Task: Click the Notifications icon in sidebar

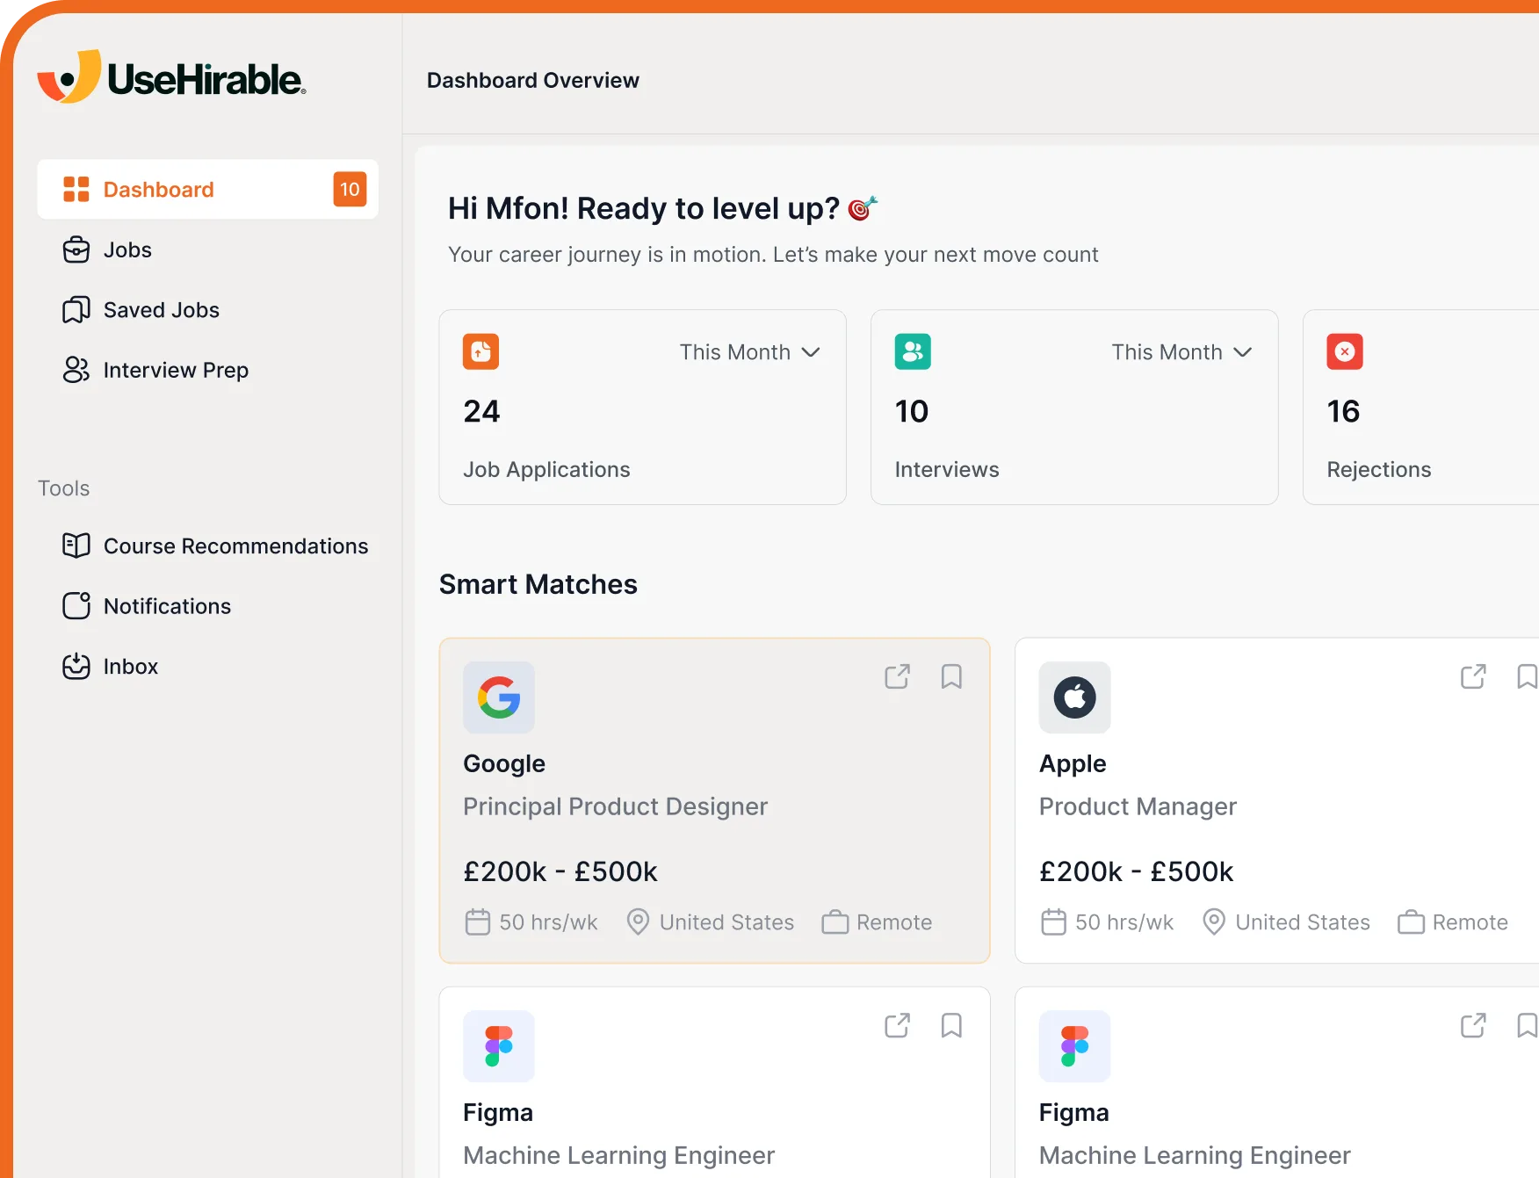Action: 76,606
